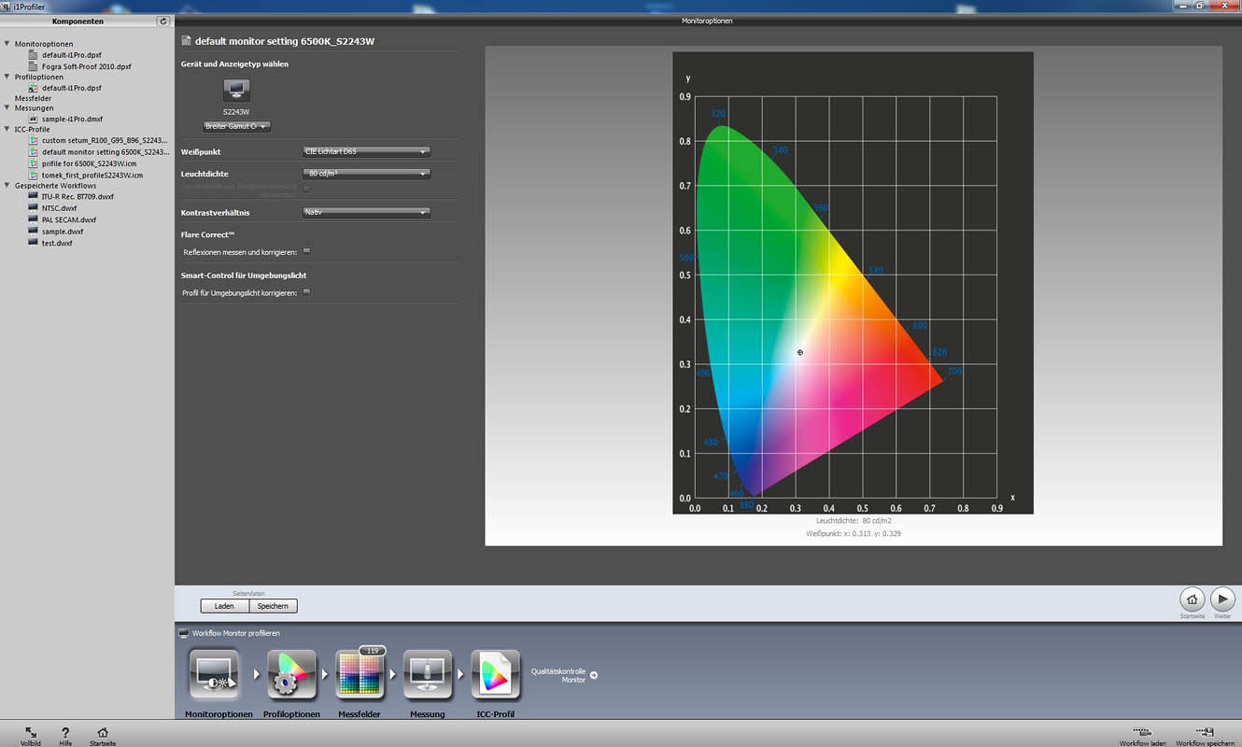Select PAL SECAM.dwxf workflow
Viewport: 1242px width, 747px height.
point(69,220)
